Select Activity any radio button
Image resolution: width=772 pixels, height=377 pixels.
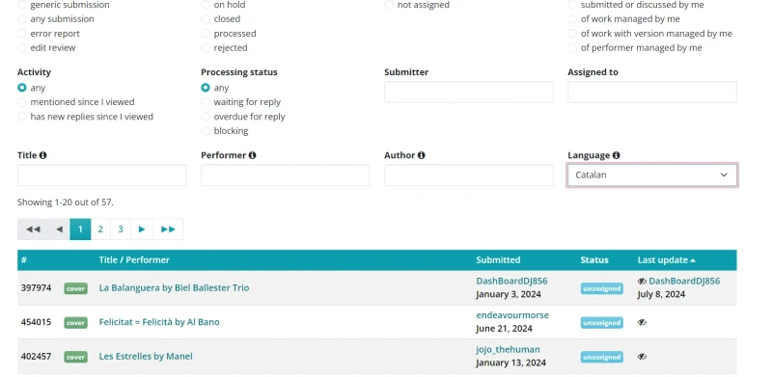pos(21,88)
